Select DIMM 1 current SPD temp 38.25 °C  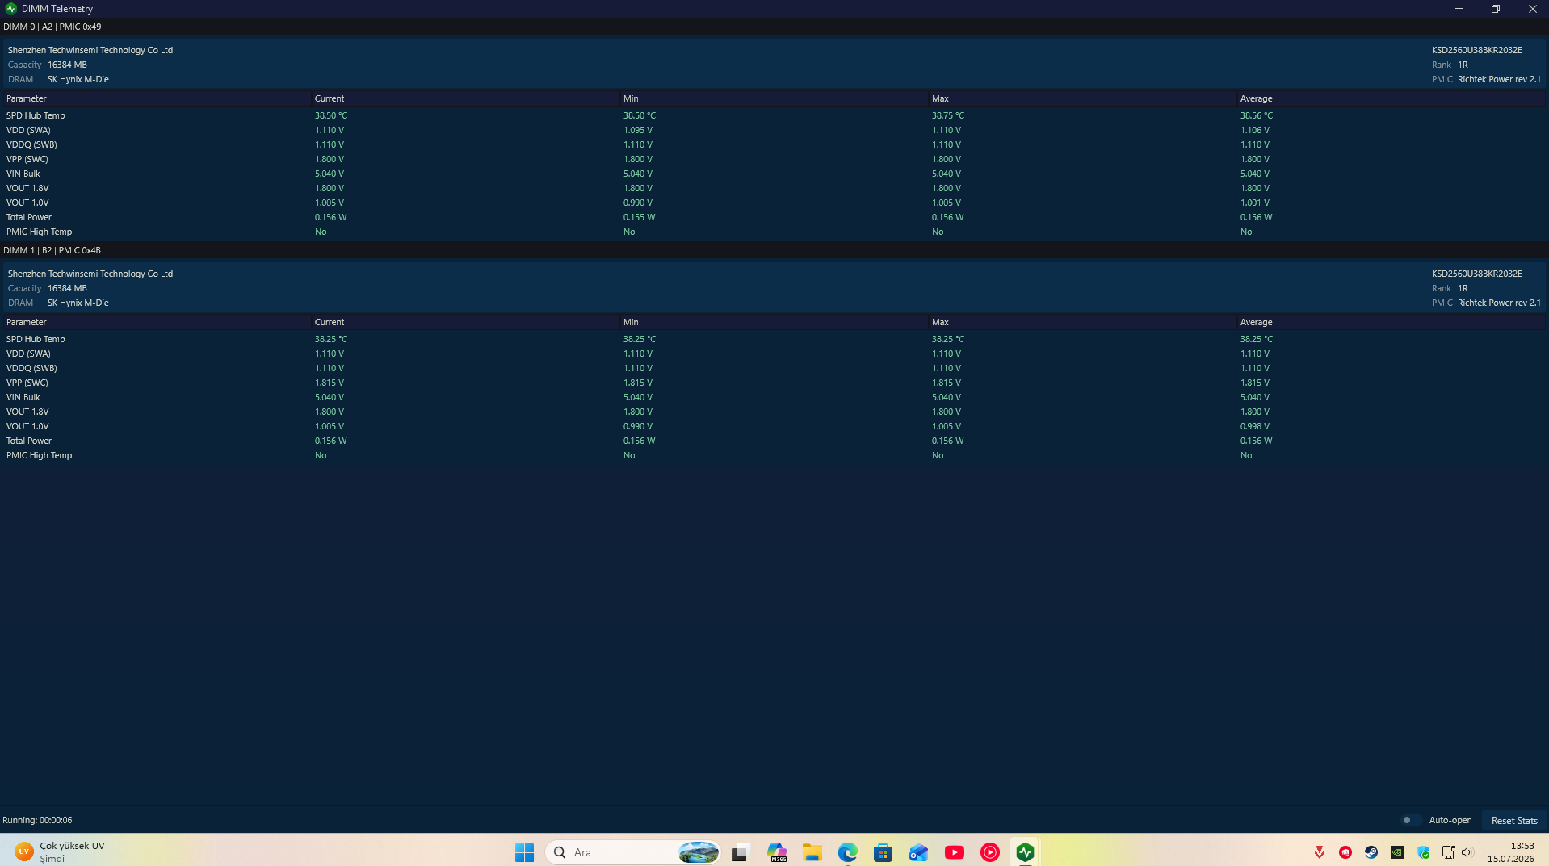331,339
